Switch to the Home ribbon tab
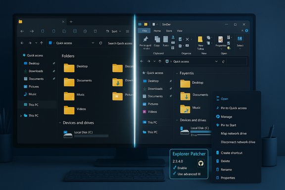 [157, 31]
